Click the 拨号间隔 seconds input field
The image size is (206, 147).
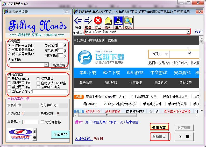click(60, 50)
